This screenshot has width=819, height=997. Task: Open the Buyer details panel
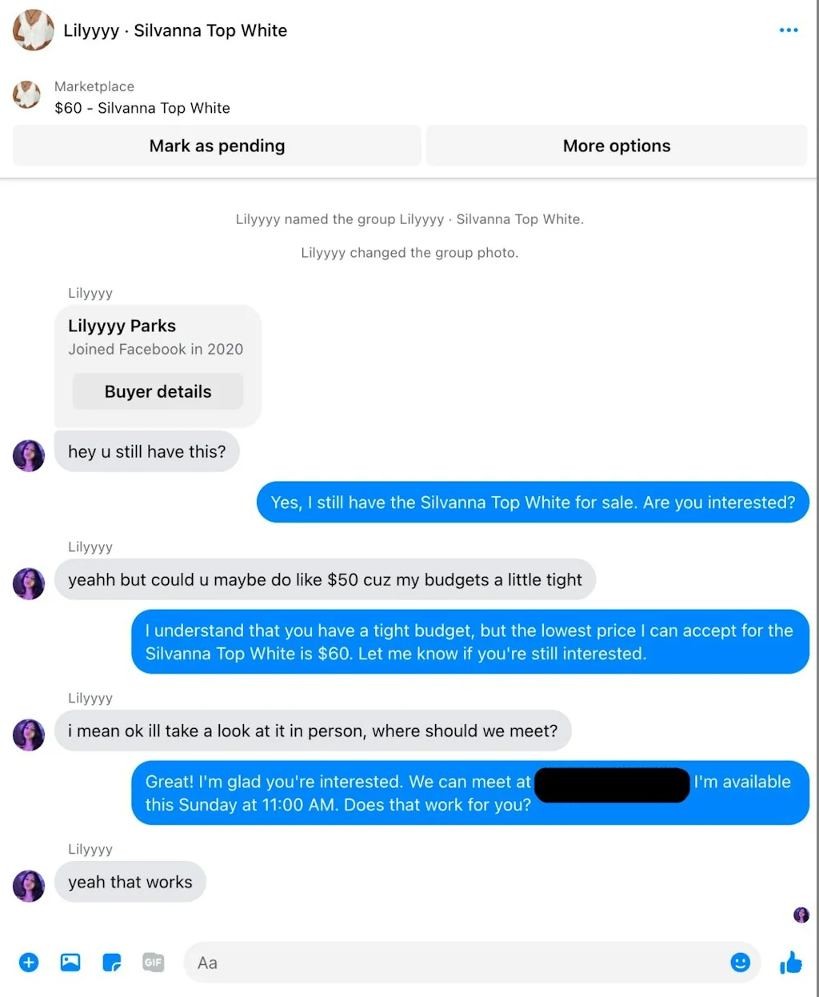158,391
